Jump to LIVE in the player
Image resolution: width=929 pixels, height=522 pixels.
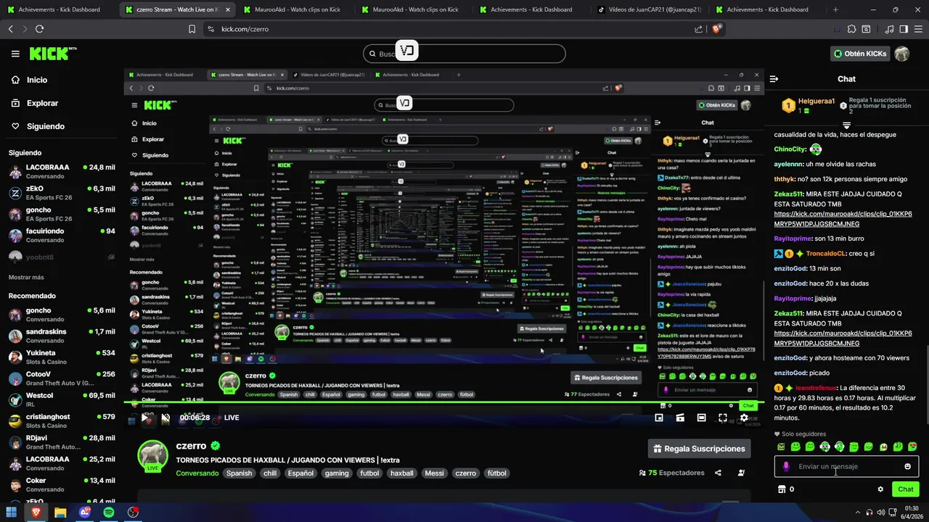[232, 418]
